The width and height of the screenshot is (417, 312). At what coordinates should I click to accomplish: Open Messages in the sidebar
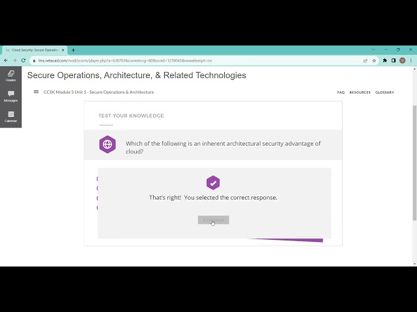(x=10, y=96)
